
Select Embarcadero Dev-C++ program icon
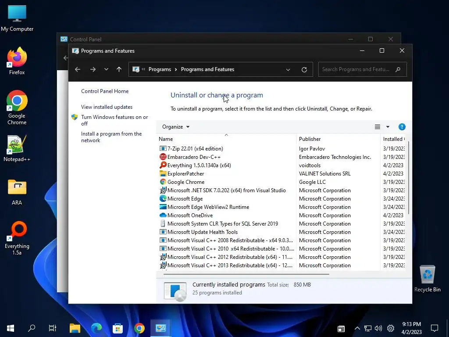click(x=163, y=157)
